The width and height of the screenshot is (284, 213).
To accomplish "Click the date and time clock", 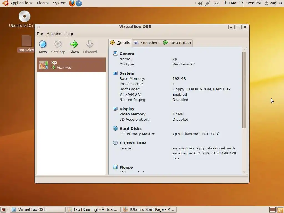I will point(242,3).
